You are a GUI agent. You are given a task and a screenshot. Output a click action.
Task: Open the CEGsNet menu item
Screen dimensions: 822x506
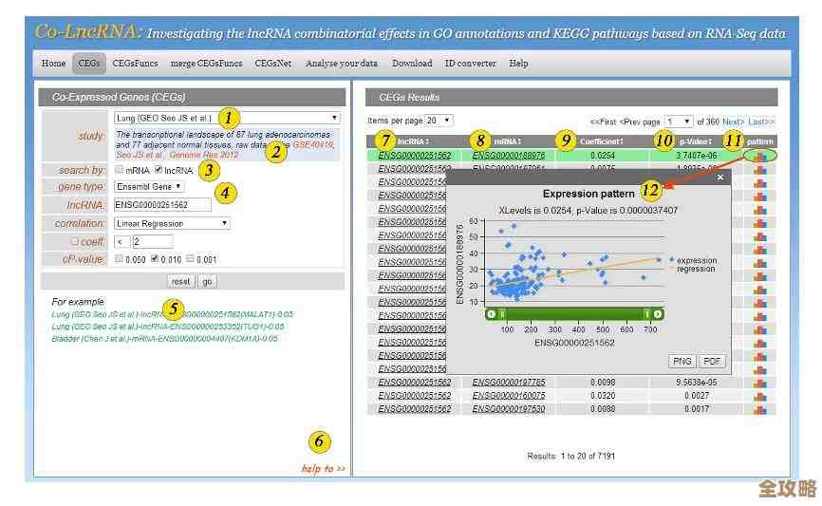click(273, 64)
